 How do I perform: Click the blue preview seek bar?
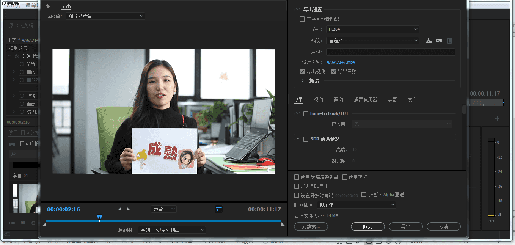pos(163,221)
